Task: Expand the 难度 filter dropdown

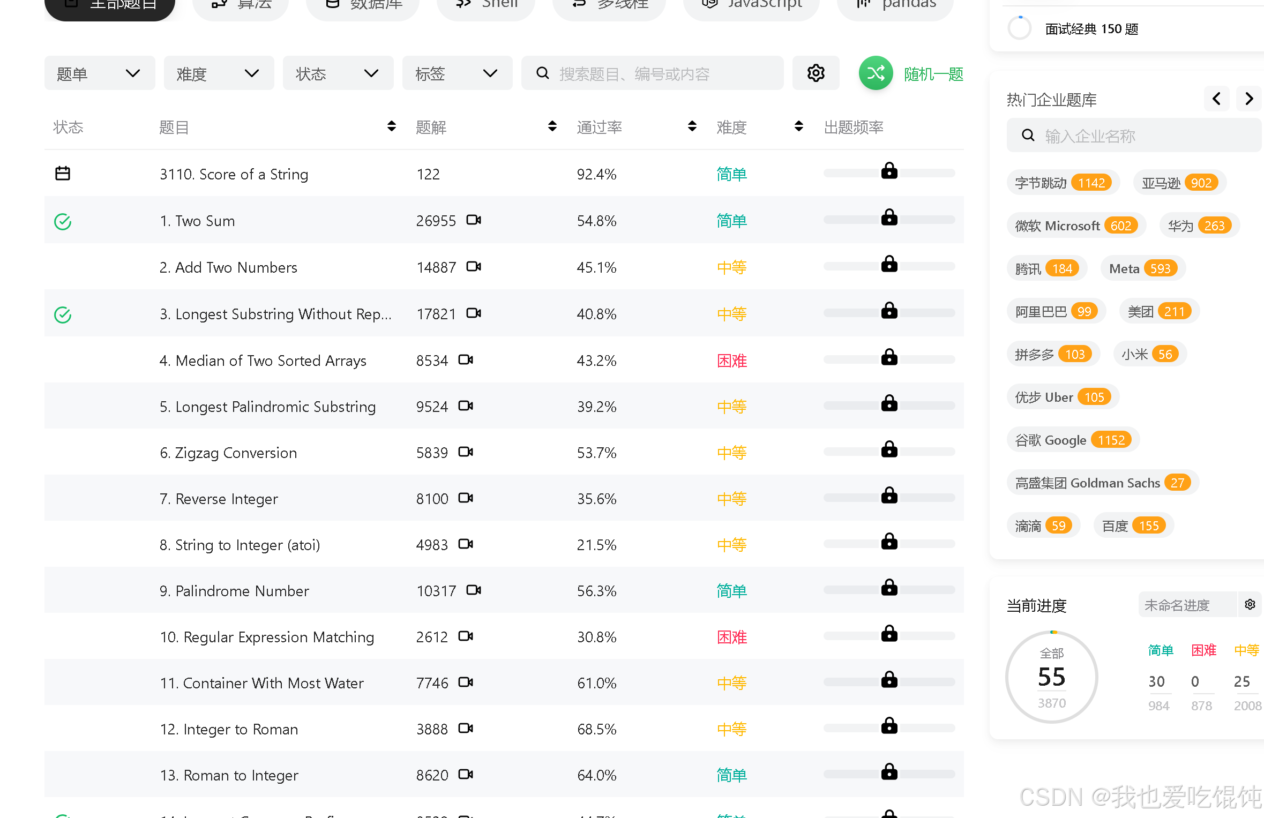Action: coord(219,73)
